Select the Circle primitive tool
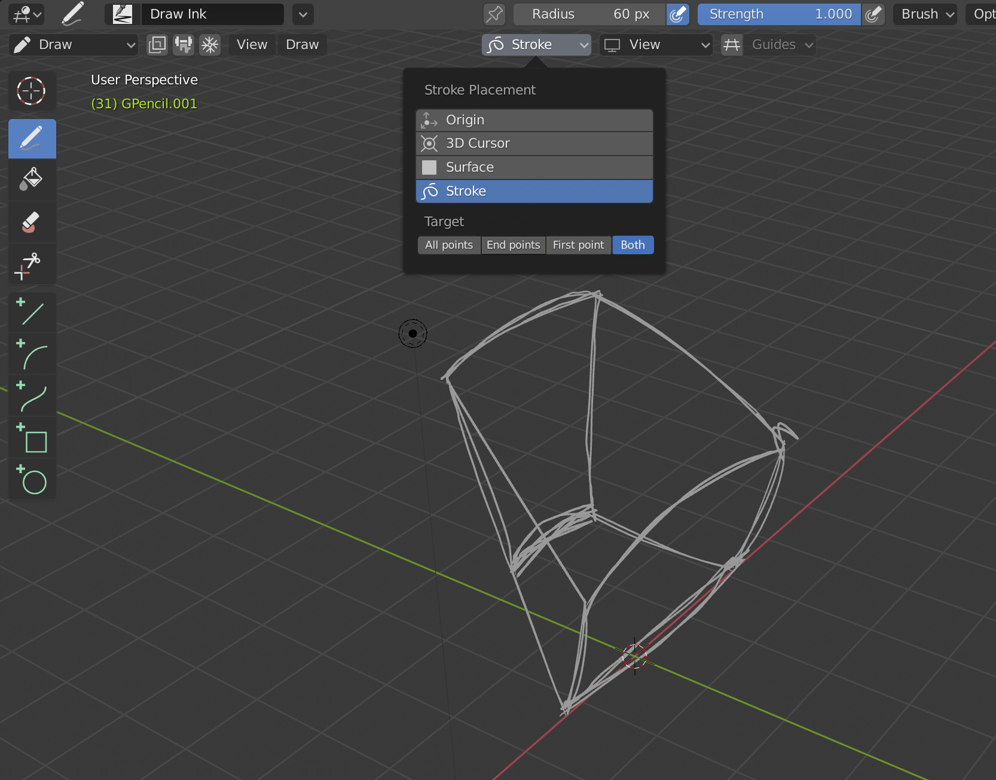The image size is (996, 780). 32,480
